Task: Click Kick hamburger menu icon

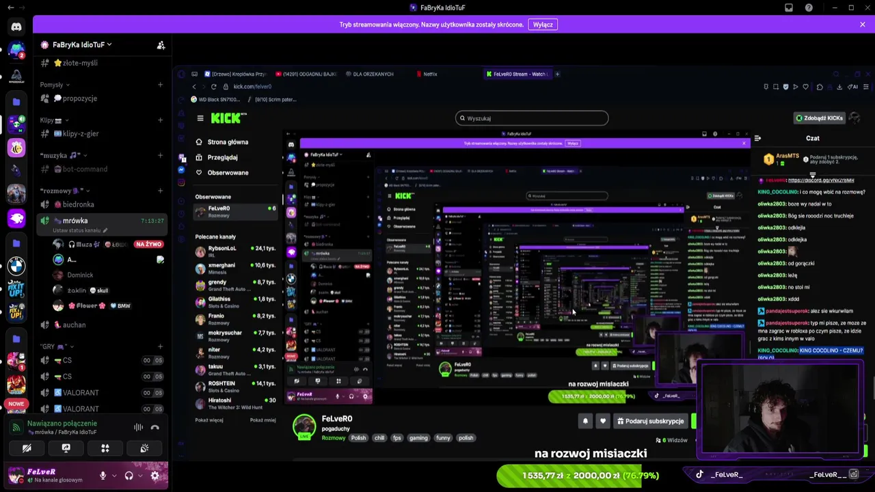Action: 200,118
